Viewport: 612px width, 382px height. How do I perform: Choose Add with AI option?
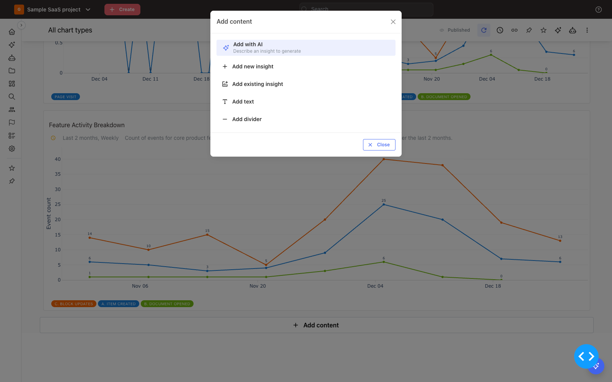tap(306, 48)
